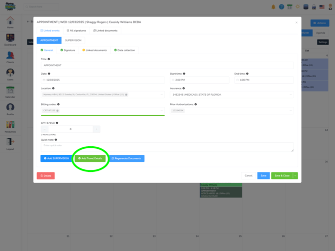Screen dimensions: 335x251
Task: Open the top bar calendar icon
Action: coord(289,7)
